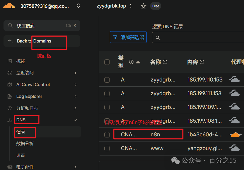
Task: Star the zyydgrbk.top domain
Action: click(143, 6)
